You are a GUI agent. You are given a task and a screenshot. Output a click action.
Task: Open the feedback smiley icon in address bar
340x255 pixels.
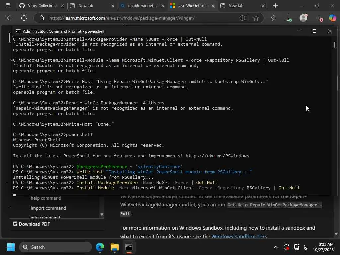tap(242, 18)
